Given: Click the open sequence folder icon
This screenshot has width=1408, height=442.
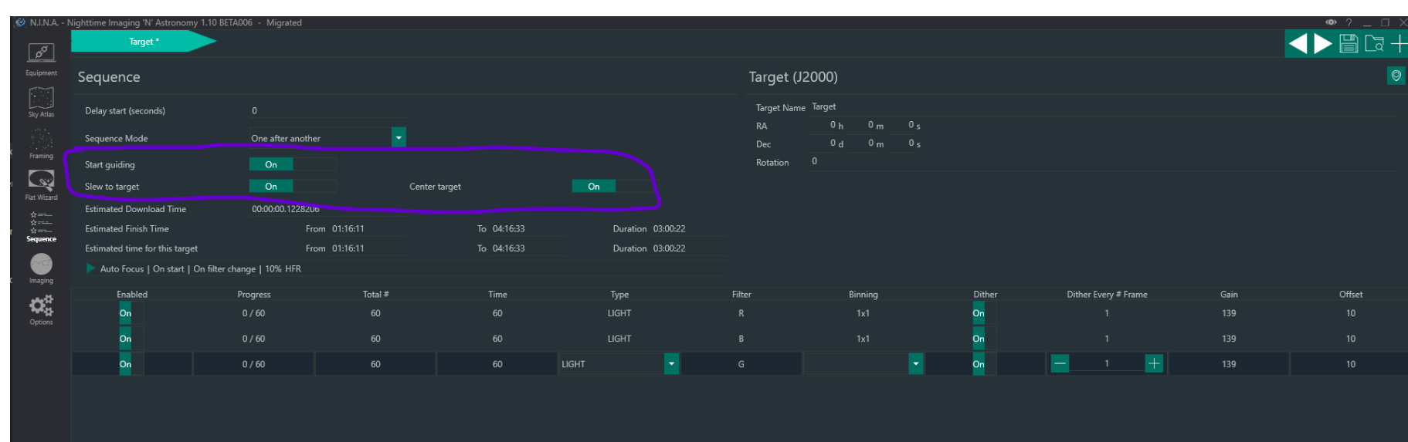Looking at the screenshot, I should 1374,44.
